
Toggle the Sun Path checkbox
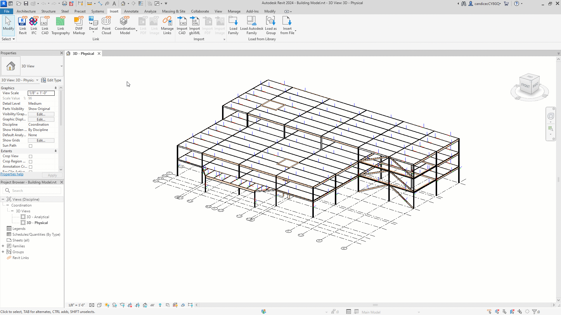pyautogui.click(x=30, y=145)
